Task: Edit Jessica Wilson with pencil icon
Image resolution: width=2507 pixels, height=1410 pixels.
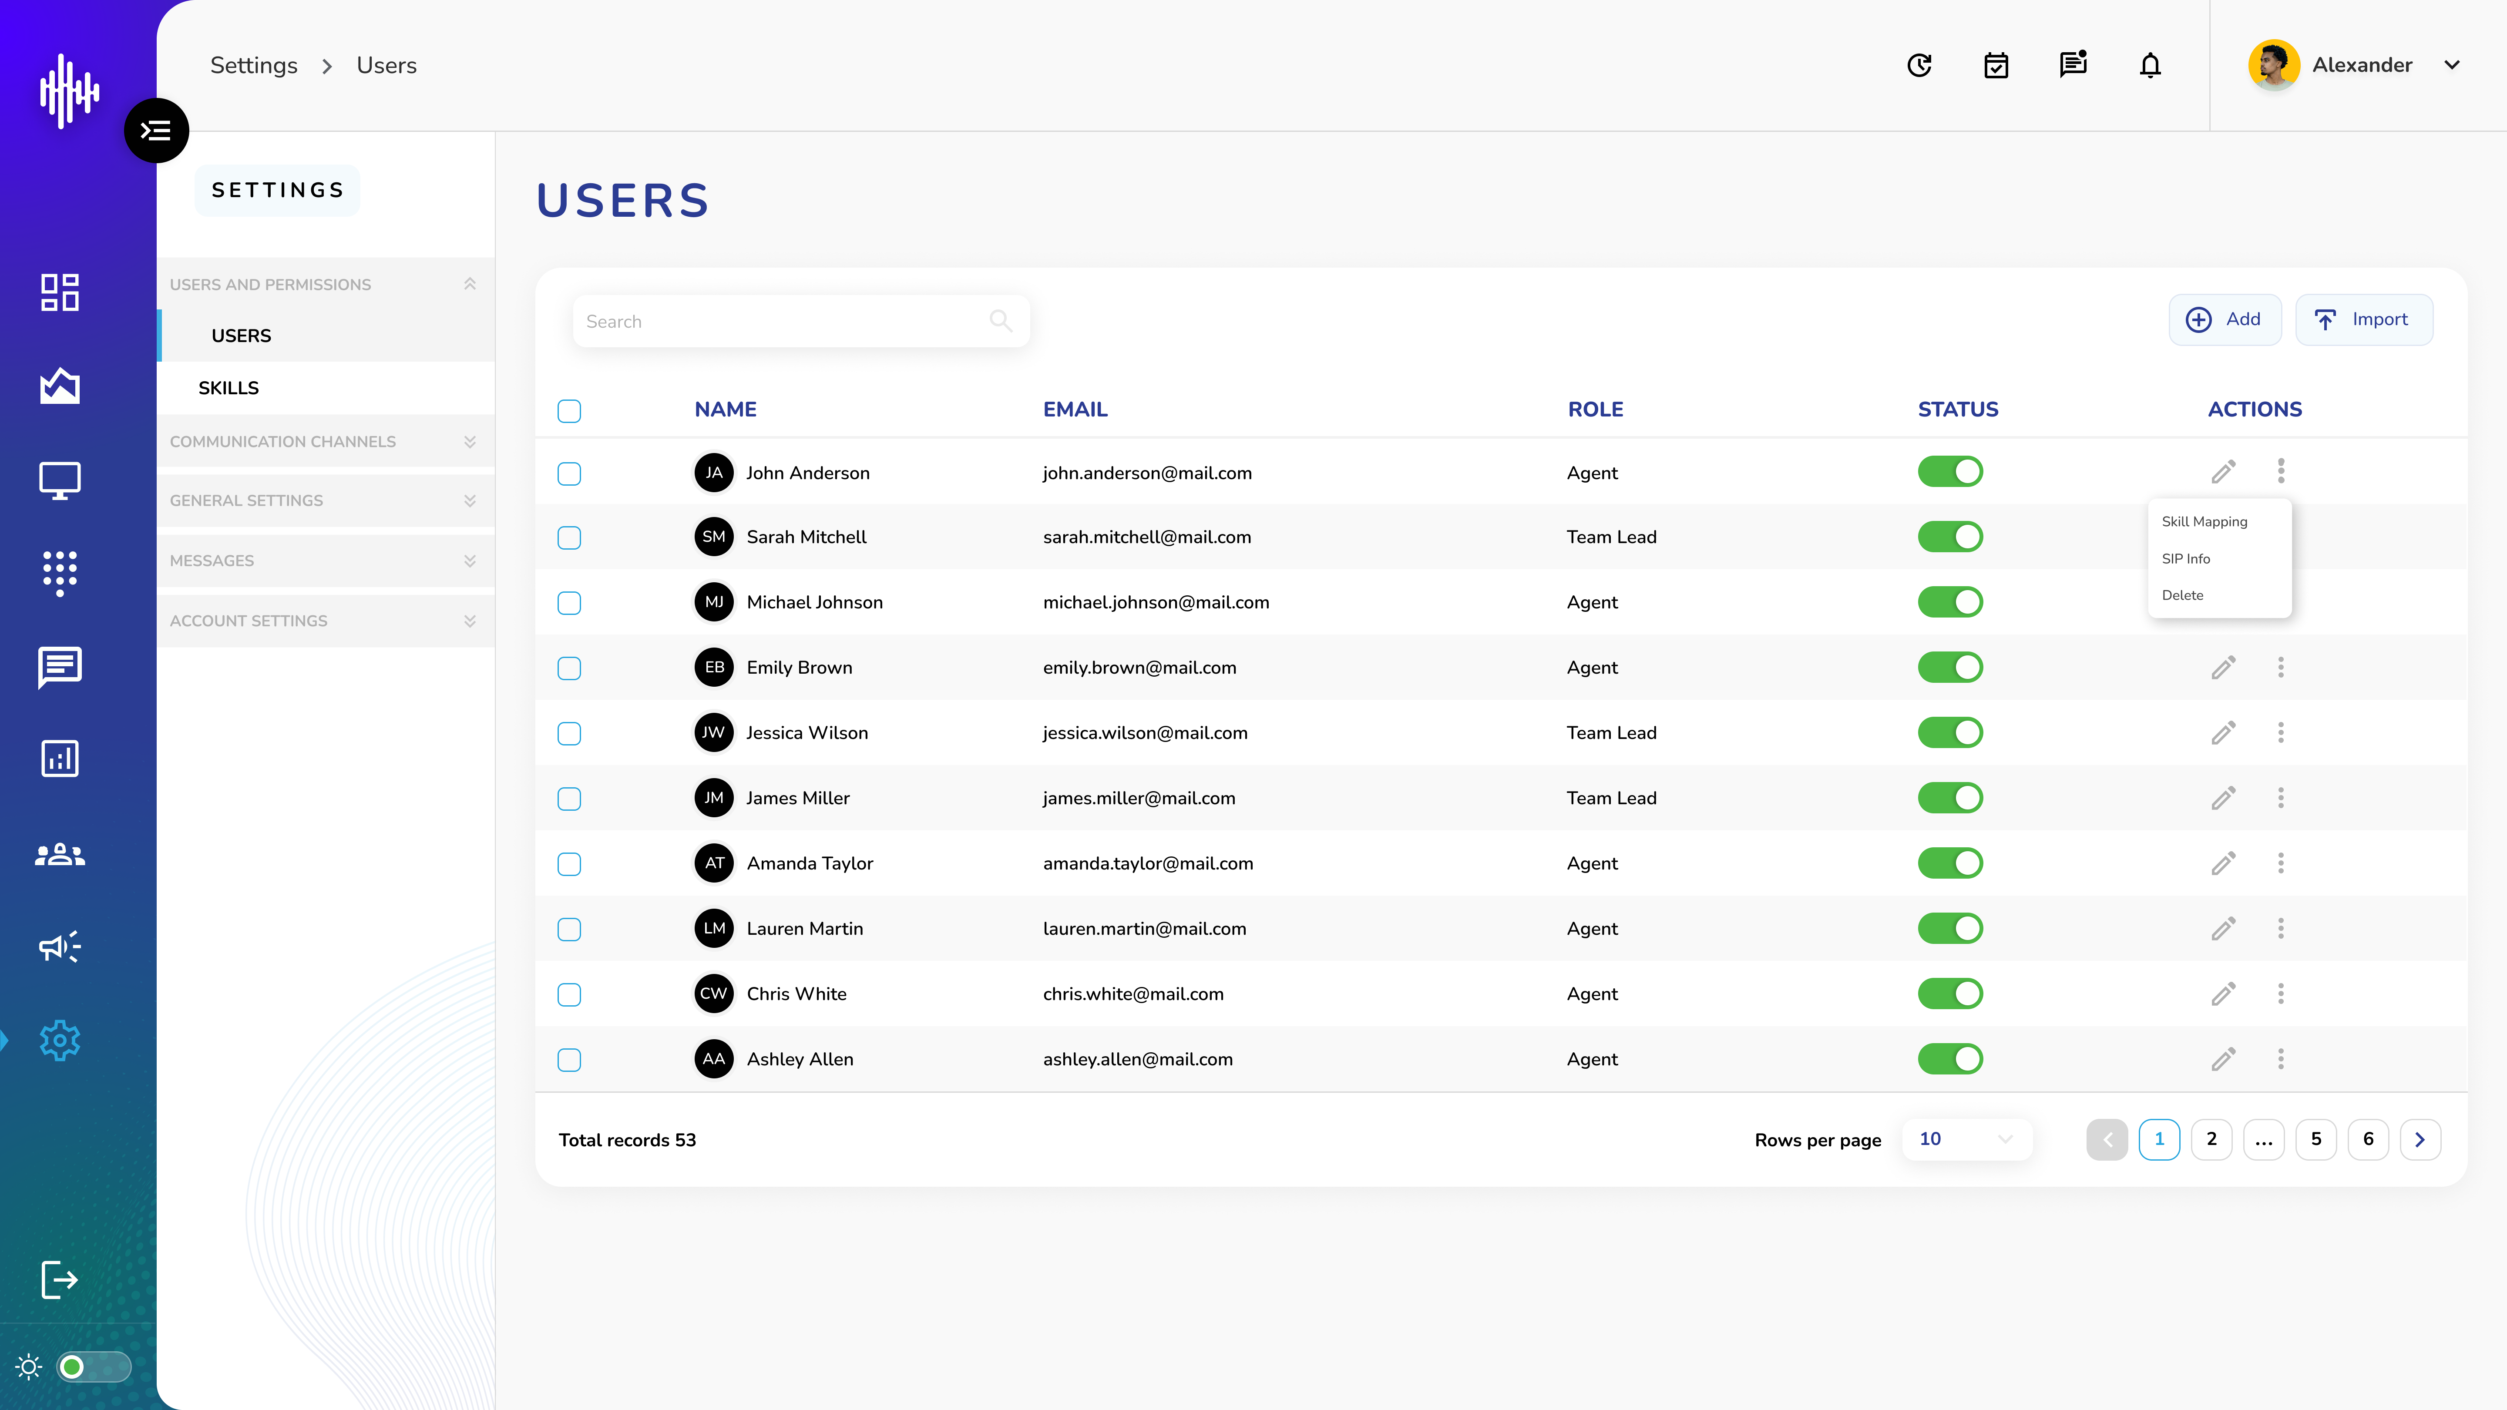Action: (x=2223, y=733)
